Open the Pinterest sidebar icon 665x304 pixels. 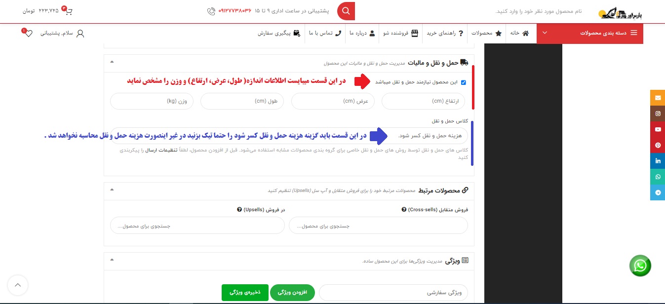tap(658, 145)
